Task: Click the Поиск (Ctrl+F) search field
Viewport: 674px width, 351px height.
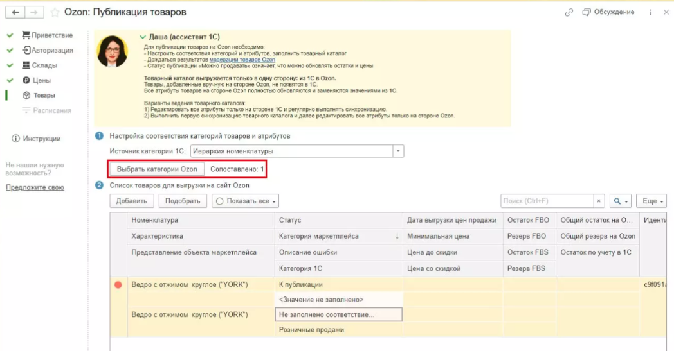Action: click(x=547, y=201)
